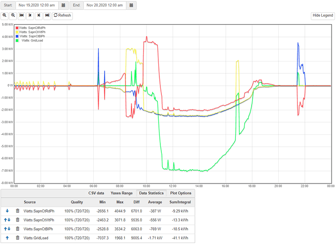The height and width of the screenshot is (246, 336).
Task: Refresh the chart data
Action: 62,15
